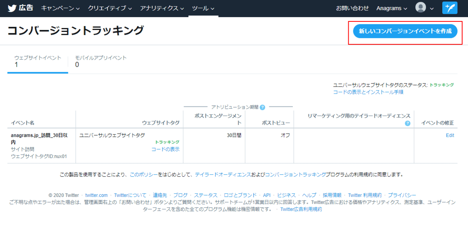Expand the chevron beside the avatar

pyautogui.click(x=432, y=8)
